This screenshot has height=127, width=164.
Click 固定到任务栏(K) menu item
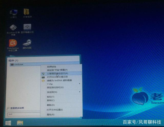(x=55, y=87)
